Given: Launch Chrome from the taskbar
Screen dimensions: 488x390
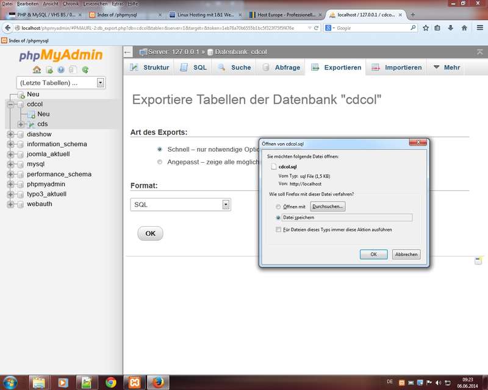Looking at the screenshot, I should [110, 383].
